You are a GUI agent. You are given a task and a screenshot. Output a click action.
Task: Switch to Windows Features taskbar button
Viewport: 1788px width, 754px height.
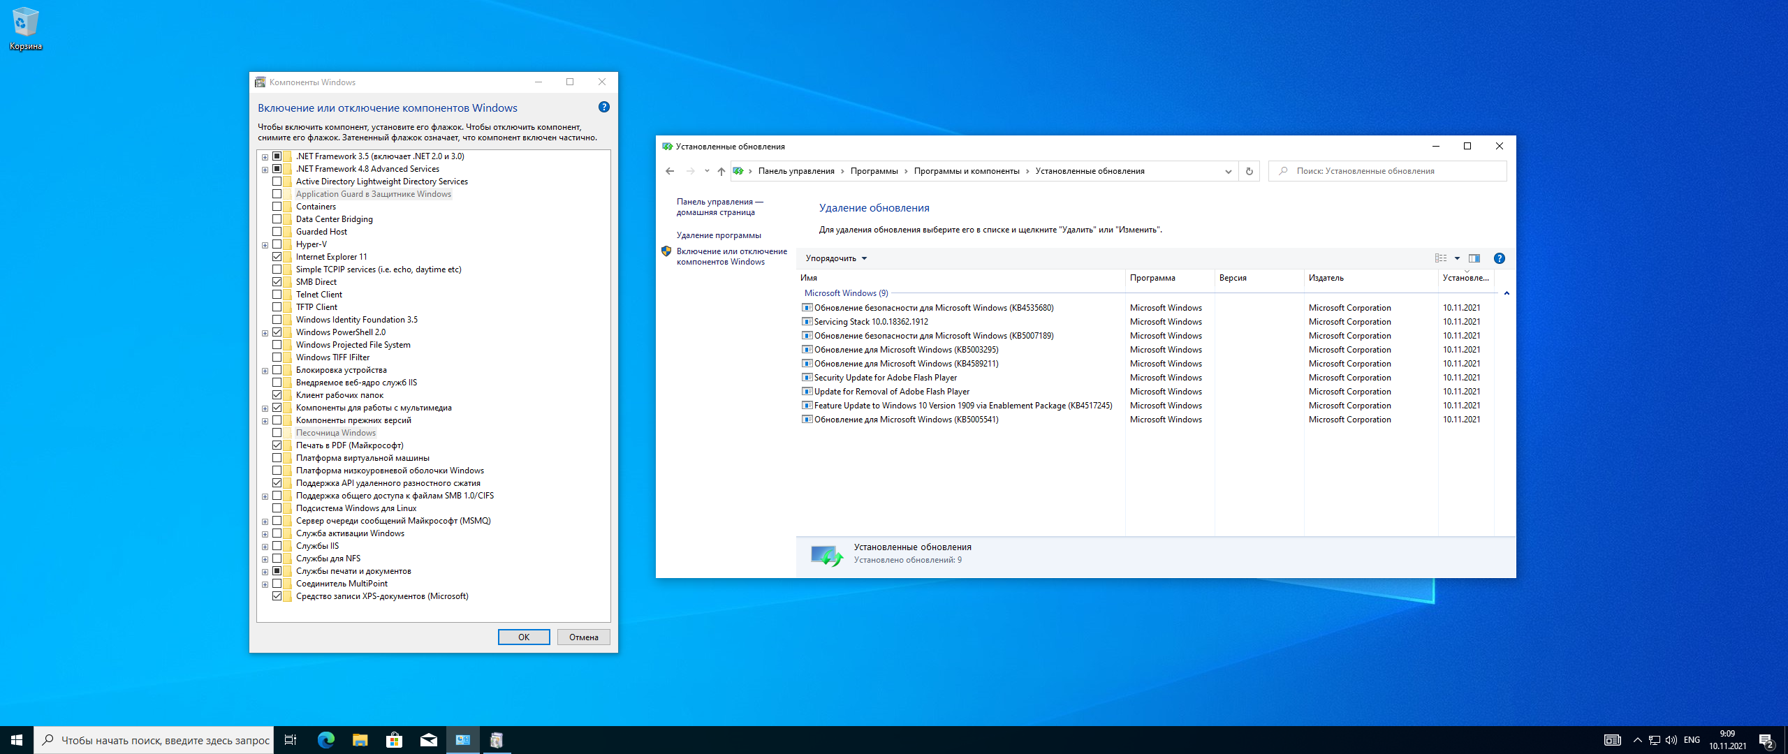click(x=497, y=740)
